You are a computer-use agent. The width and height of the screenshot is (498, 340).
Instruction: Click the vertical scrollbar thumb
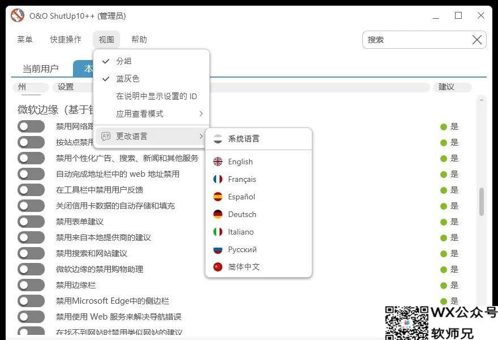(482, 202)
